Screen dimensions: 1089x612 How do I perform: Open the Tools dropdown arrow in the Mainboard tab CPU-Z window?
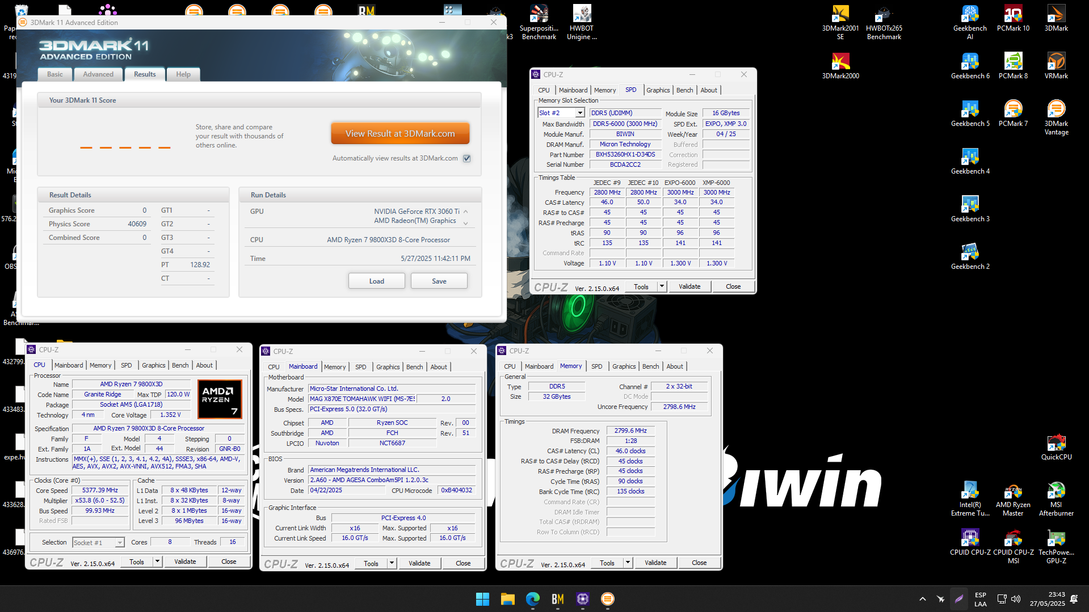[x=392, y=563]
